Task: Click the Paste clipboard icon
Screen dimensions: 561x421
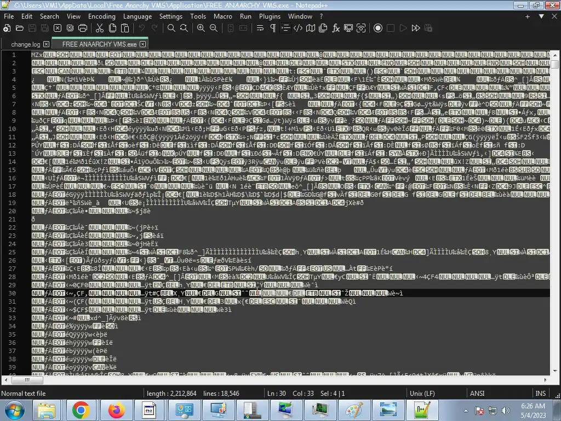Action: coord(125,29)
